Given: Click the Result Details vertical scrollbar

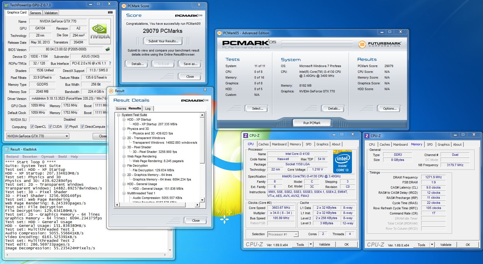Looking at the screenshot, I should click(202, 158).
